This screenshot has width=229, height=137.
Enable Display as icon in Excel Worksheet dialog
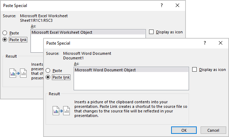[x=151, y=32]
